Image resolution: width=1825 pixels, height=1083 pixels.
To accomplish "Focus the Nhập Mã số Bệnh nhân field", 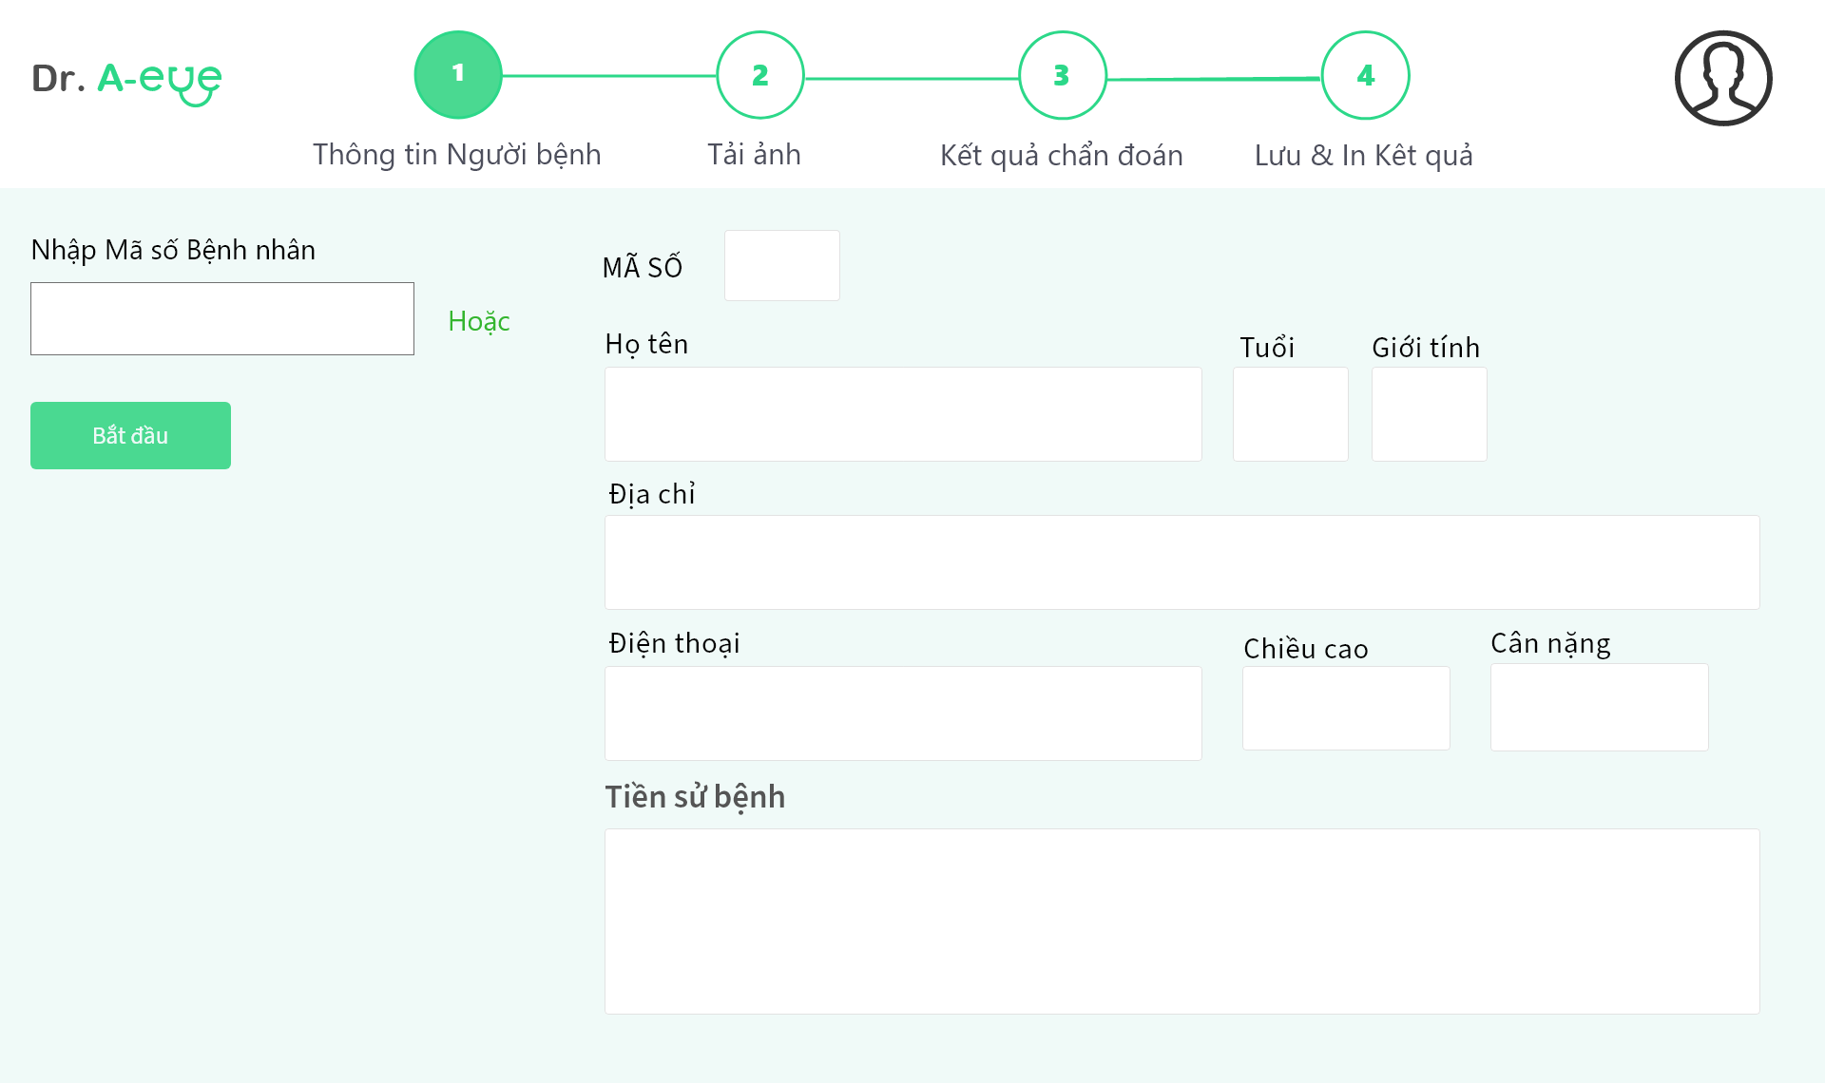I will [222, 319].
